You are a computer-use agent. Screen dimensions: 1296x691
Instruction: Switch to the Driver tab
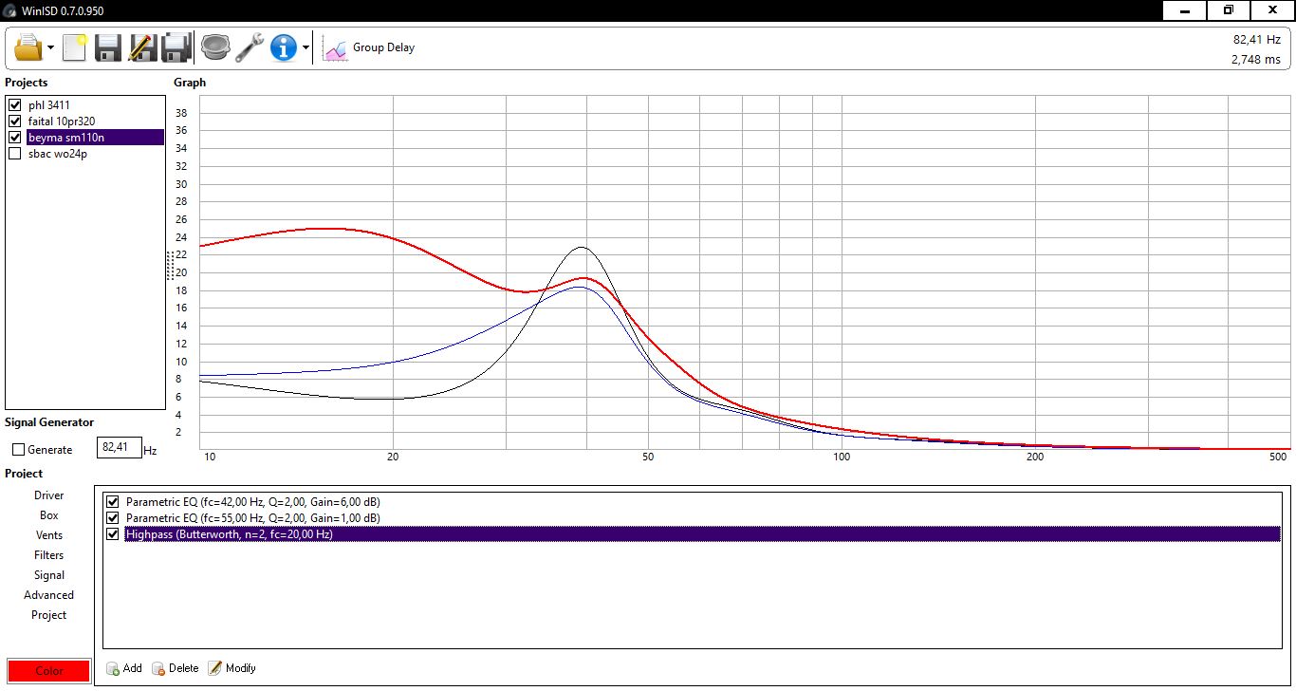49,495
